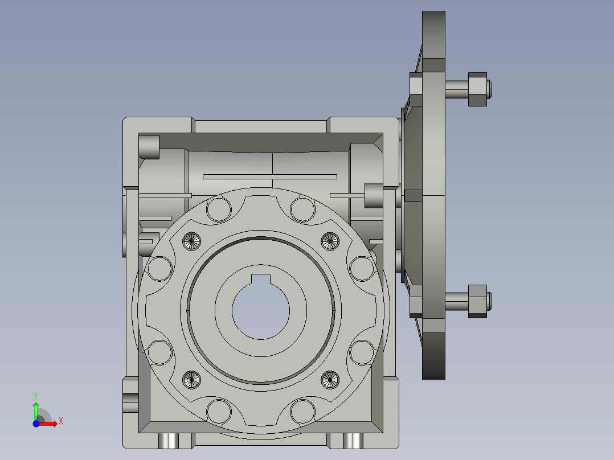Select upper-right round mounting hole on output cover
Screen dimensions: 614x460
pos(302,210)
